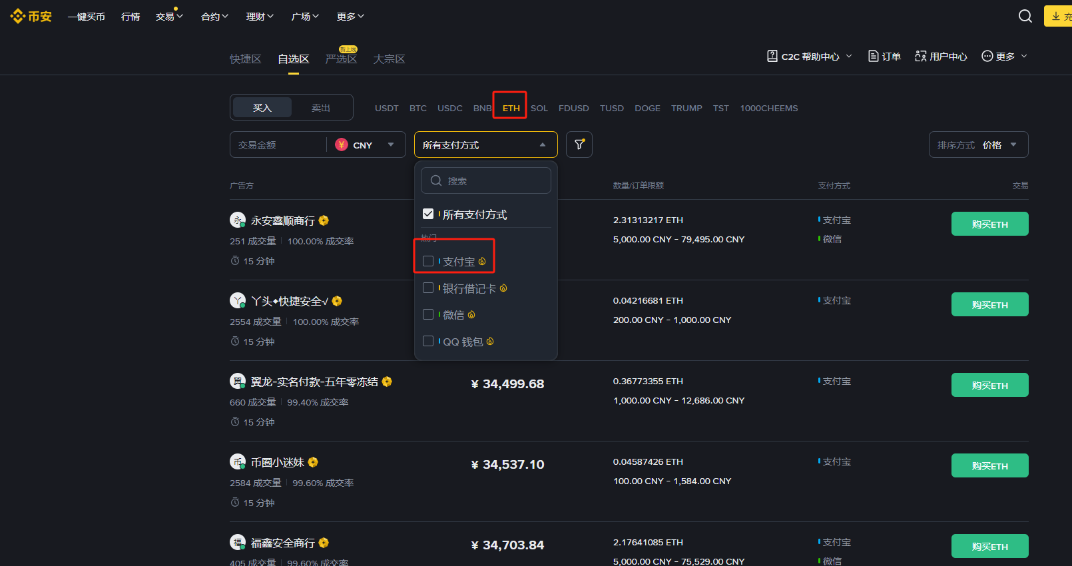Open the 一键买币 nav link

coord(87,17)
